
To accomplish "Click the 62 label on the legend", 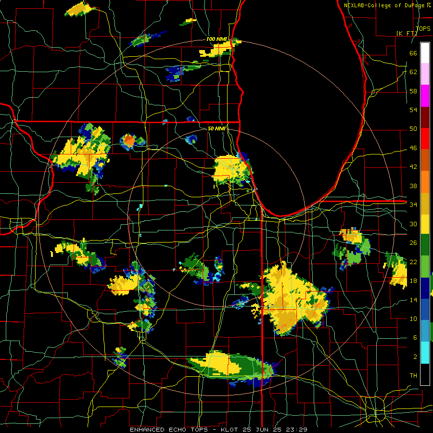I will 413,72.
